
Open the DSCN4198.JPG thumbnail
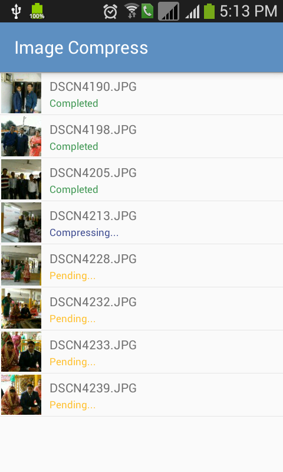tap(21, 136)
